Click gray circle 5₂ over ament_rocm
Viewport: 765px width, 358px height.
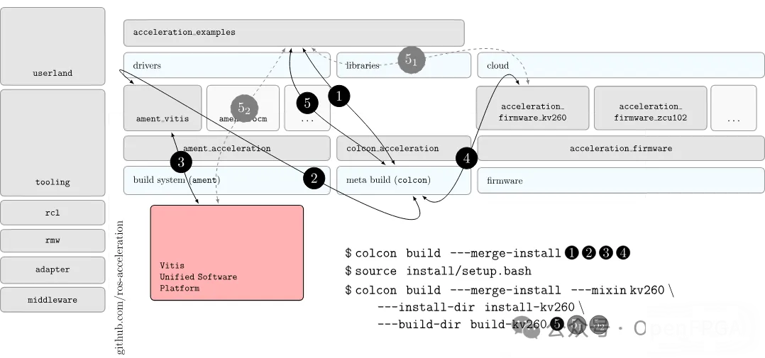(243, 108)
